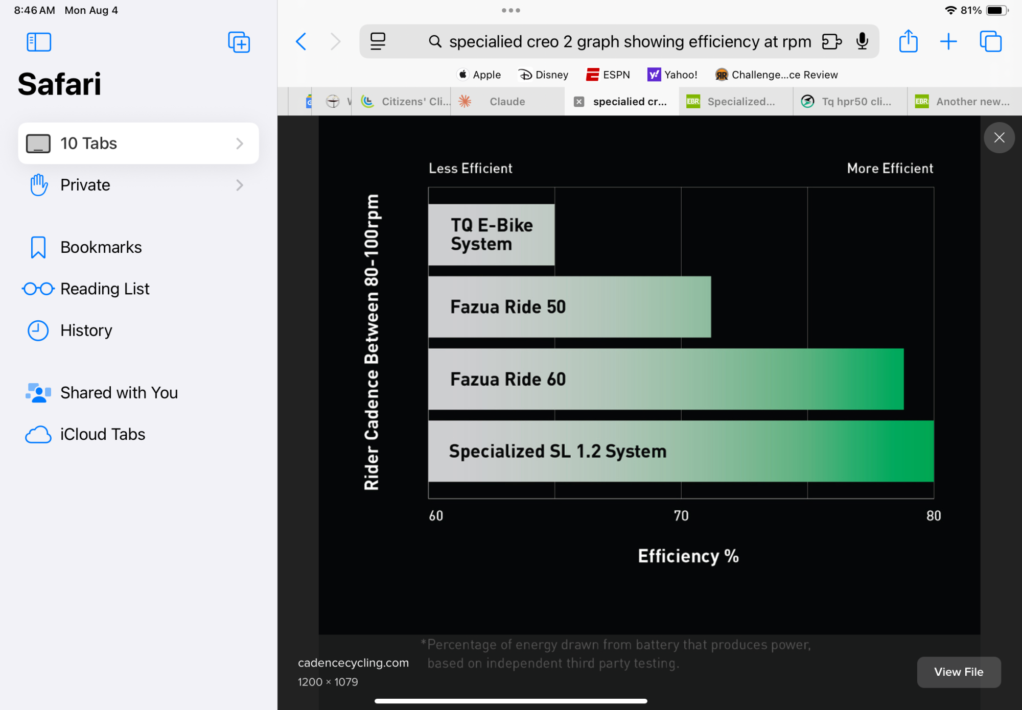Open the Apple favorite
The image size is (1022, 710).
click(479, 75)
